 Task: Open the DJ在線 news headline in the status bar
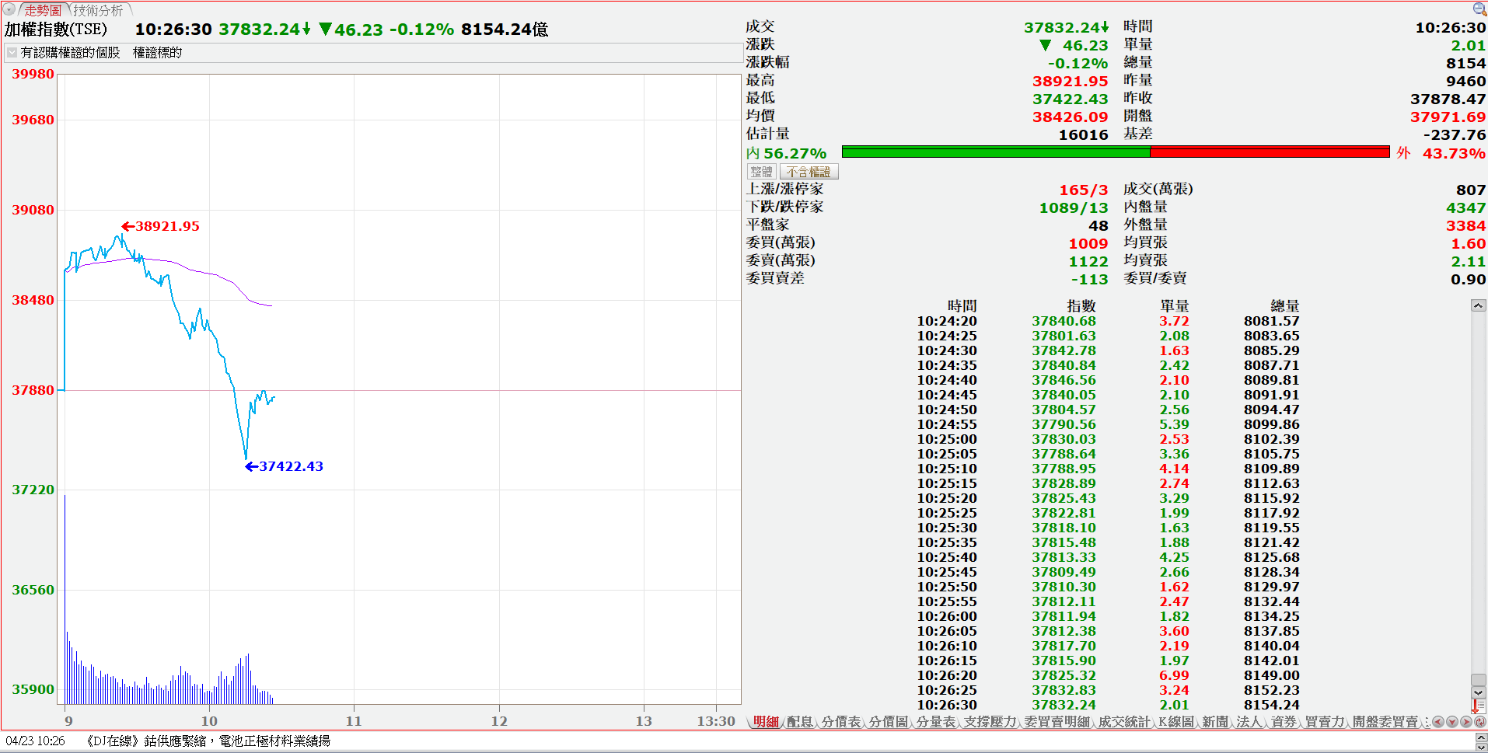click(208, 741)
